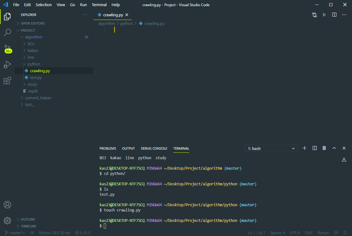Click the python breadcrumb
Screen dimensions: 352x236
126,23
